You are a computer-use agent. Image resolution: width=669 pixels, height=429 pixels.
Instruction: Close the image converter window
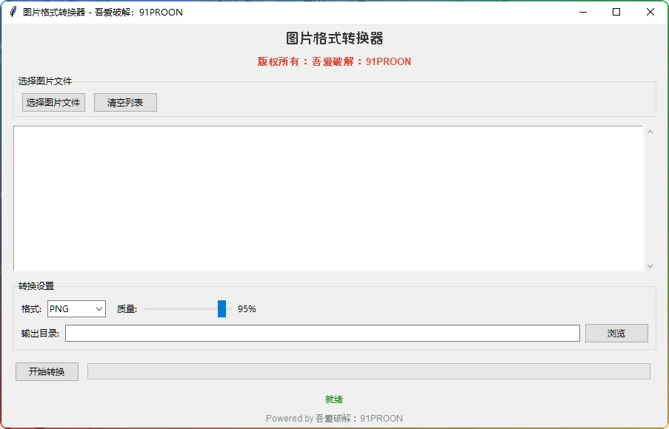coord(650,12)
